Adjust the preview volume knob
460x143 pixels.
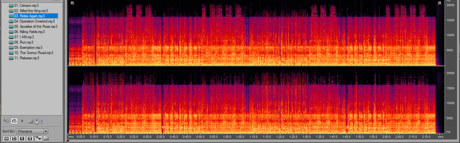(x=36, y=122)
